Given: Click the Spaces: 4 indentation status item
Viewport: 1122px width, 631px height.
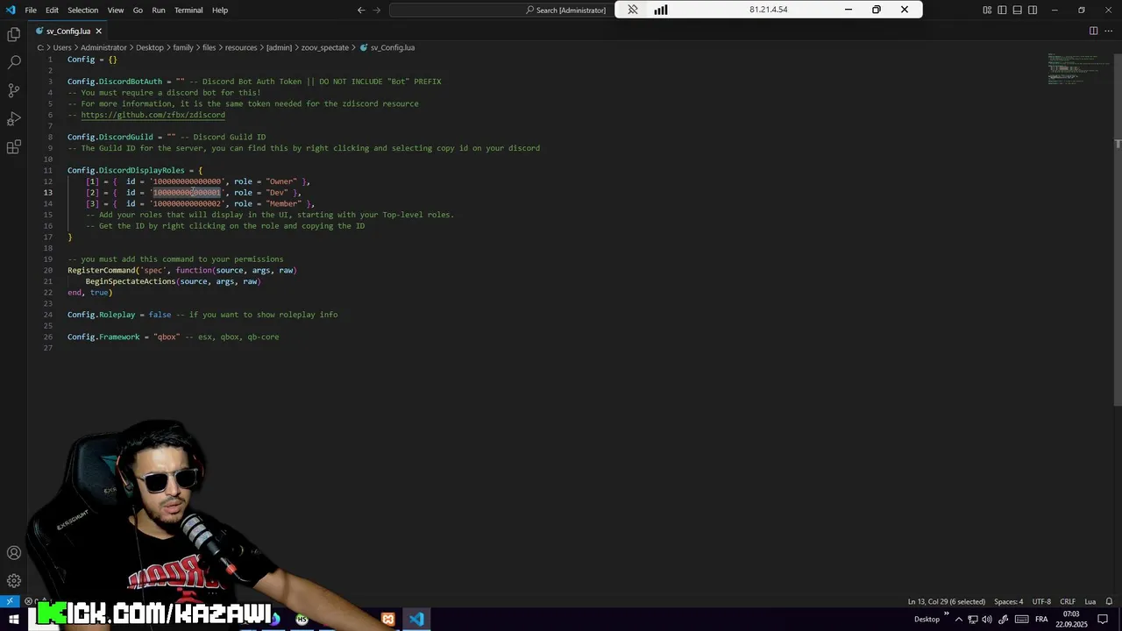Looking at the screenshot, I should tap(1008, 601).
